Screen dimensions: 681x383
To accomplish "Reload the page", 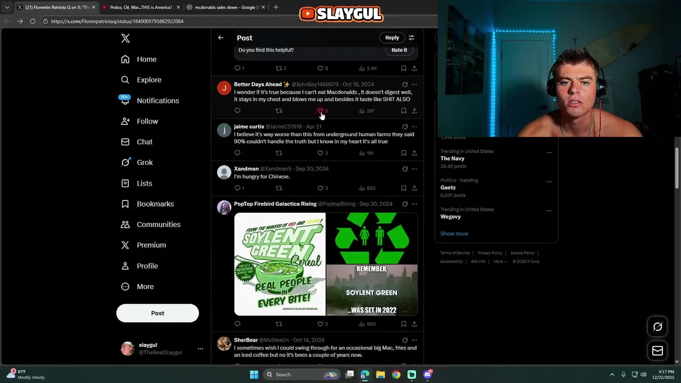I will point(32,21).
